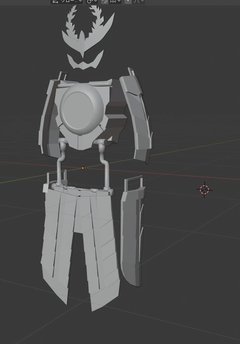Toggle proportional editing icon
Image resolution: width=240 pixels, height=344 pixels.
128,2
